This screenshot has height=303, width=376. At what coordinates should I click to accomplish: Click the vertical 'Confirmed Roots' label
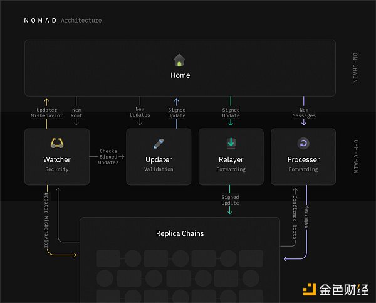pos(295,217)
